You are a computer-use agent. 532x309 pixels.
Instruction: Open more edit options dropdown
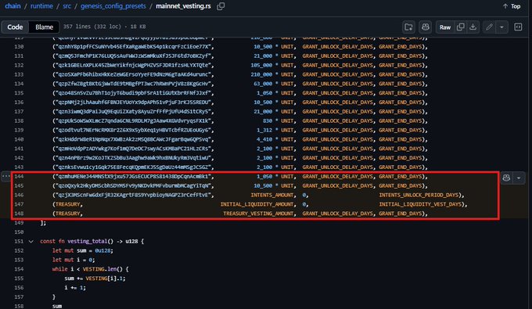[501, 27]
